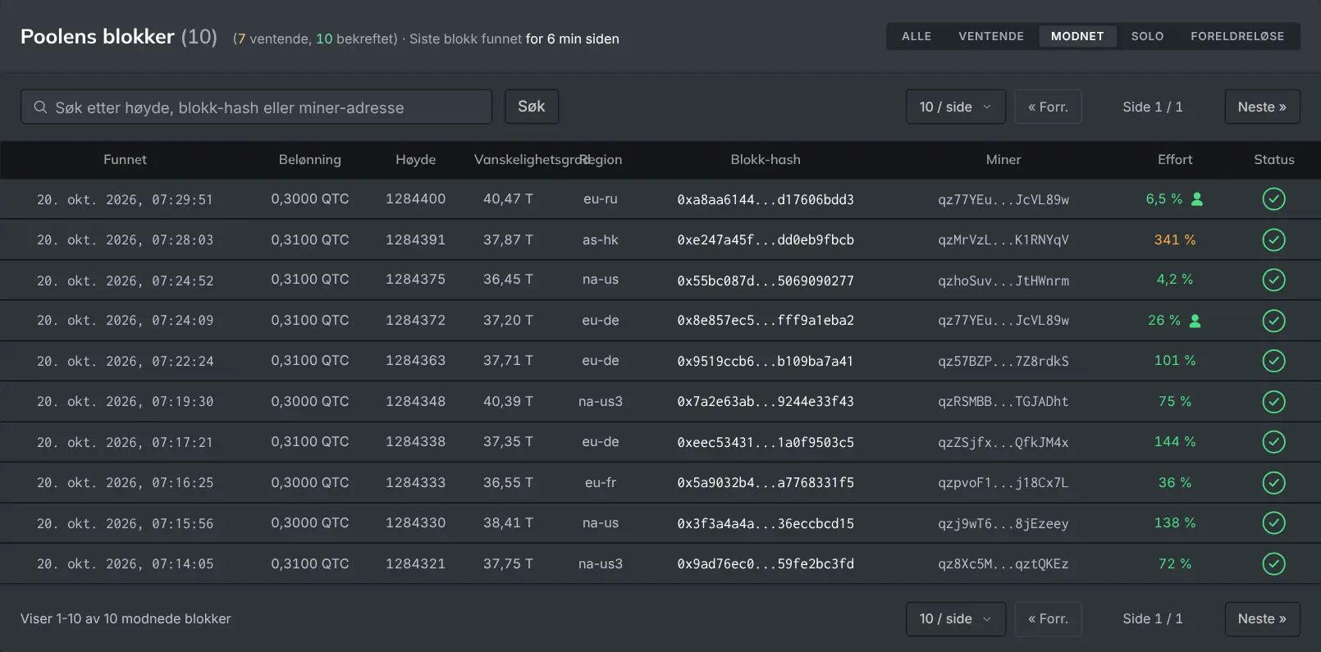Click the bottom « Forr. pagination button

[1048, 619]
